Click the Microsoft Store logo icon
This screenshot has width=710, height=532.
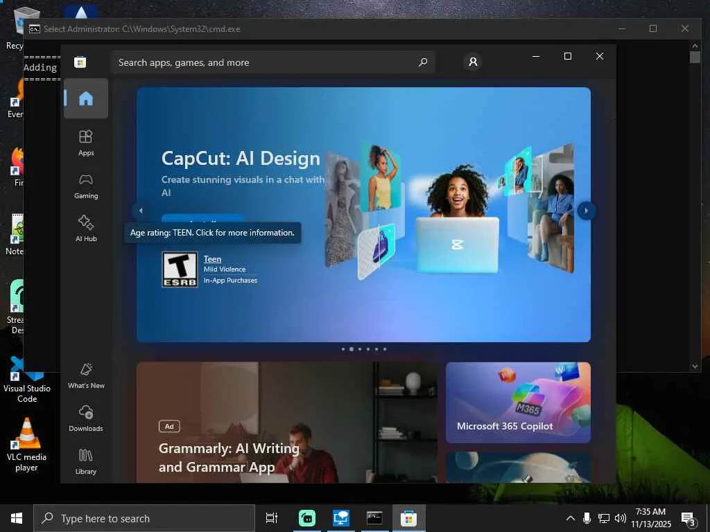(80, 62)
